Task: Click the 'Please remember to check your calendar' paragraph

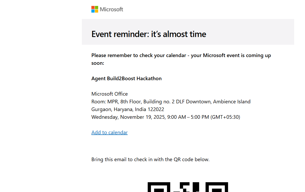Action: [x=181, y=59]
